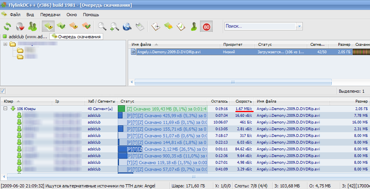This screenshot has height=189, width=370.
Task: Click the Ip column header
Action: (68, 101)
